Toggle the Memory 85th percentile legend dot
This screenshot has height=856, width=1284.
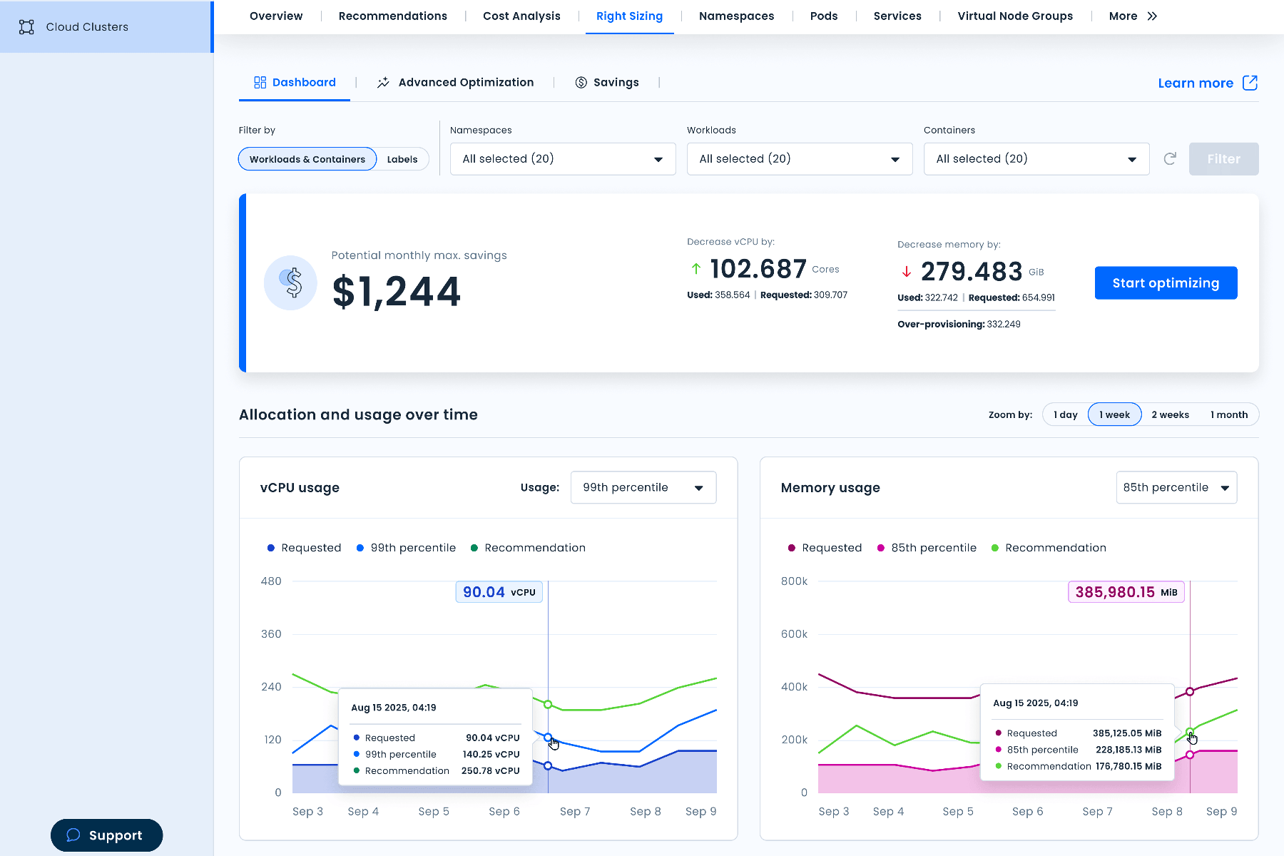pos(881,548)
